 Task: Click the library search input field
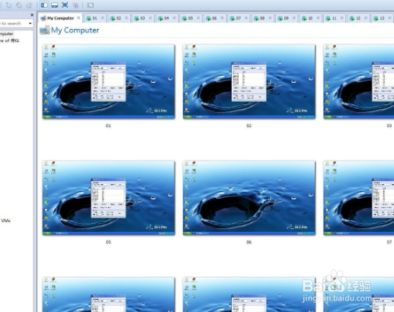tap(13, 24)
